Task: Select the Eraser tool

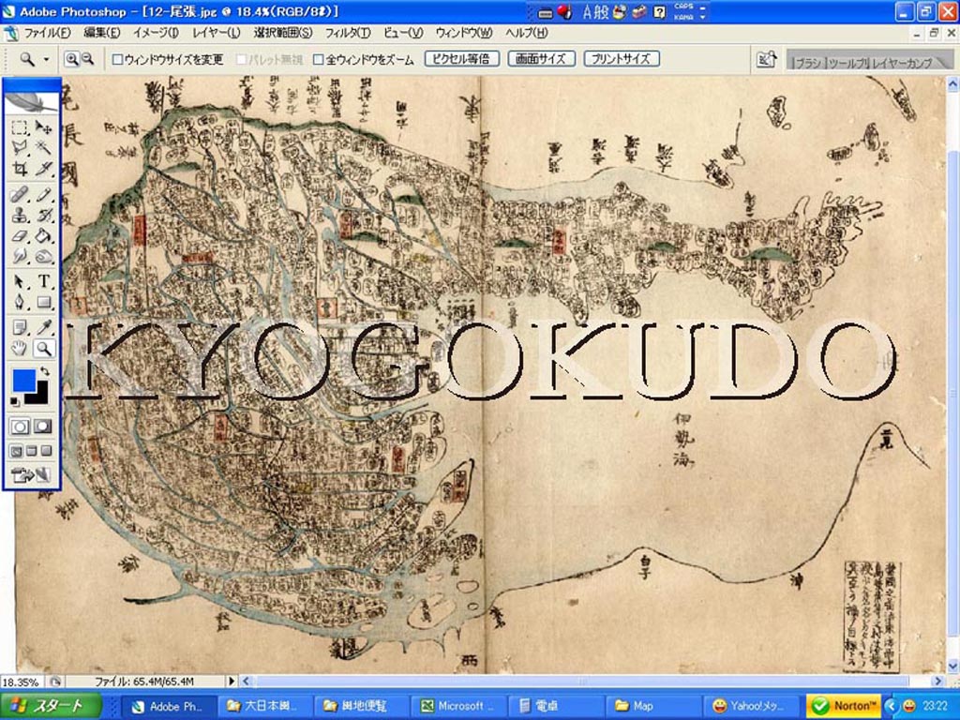Action: (x=20, y=235)
